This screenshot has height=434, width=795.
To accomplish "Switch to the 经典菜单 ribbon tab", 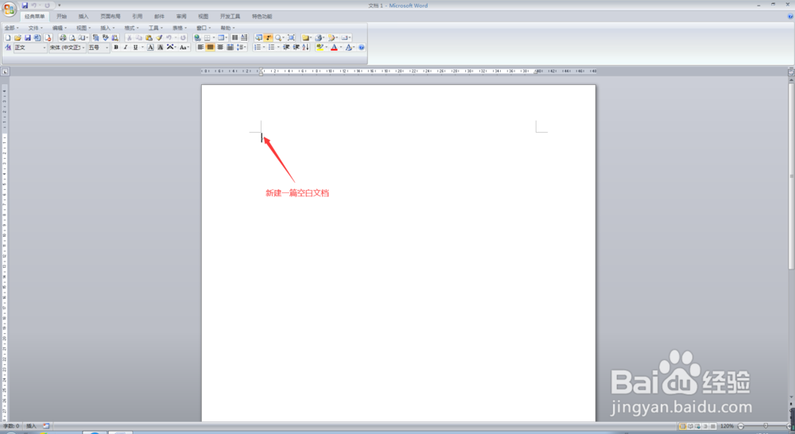I will (34, 16).
